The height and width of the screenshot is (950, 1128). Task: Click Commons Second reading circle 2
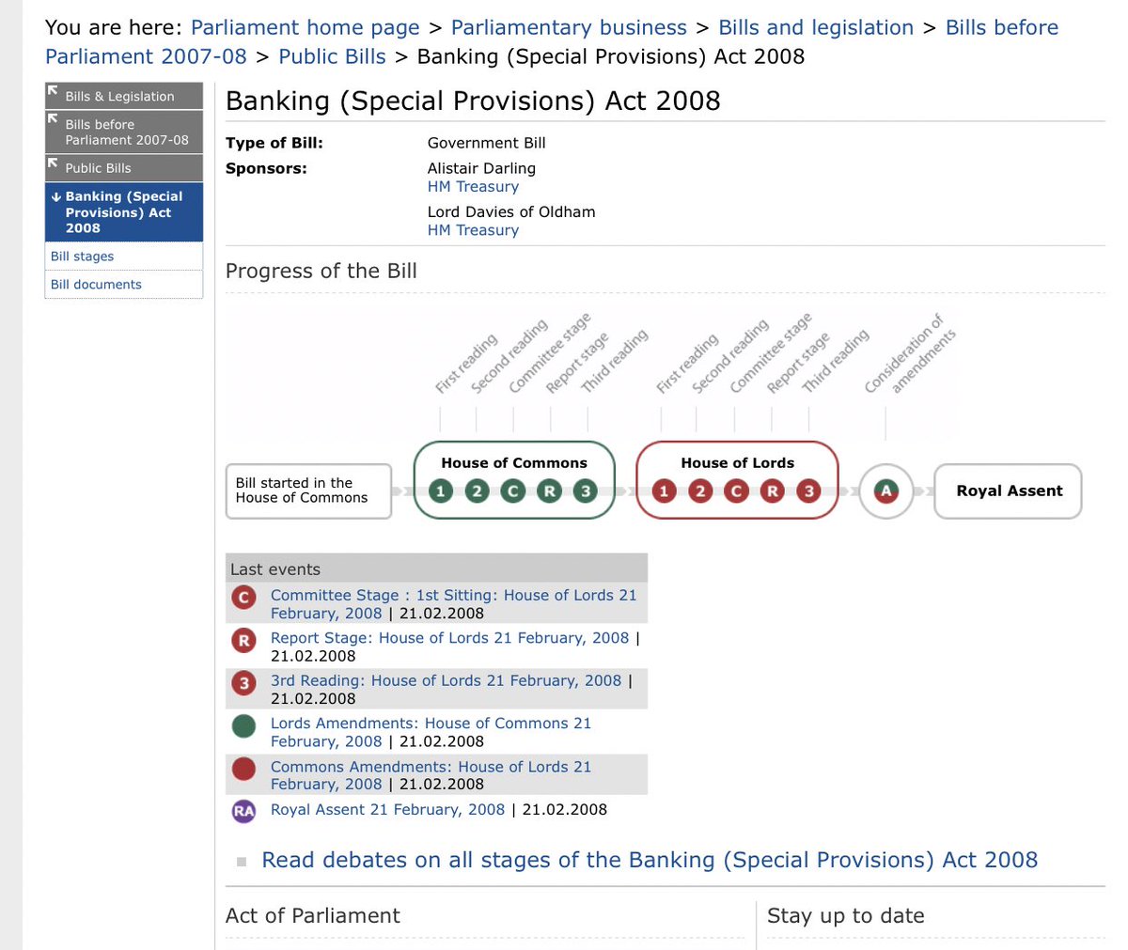tap(478, 491)
